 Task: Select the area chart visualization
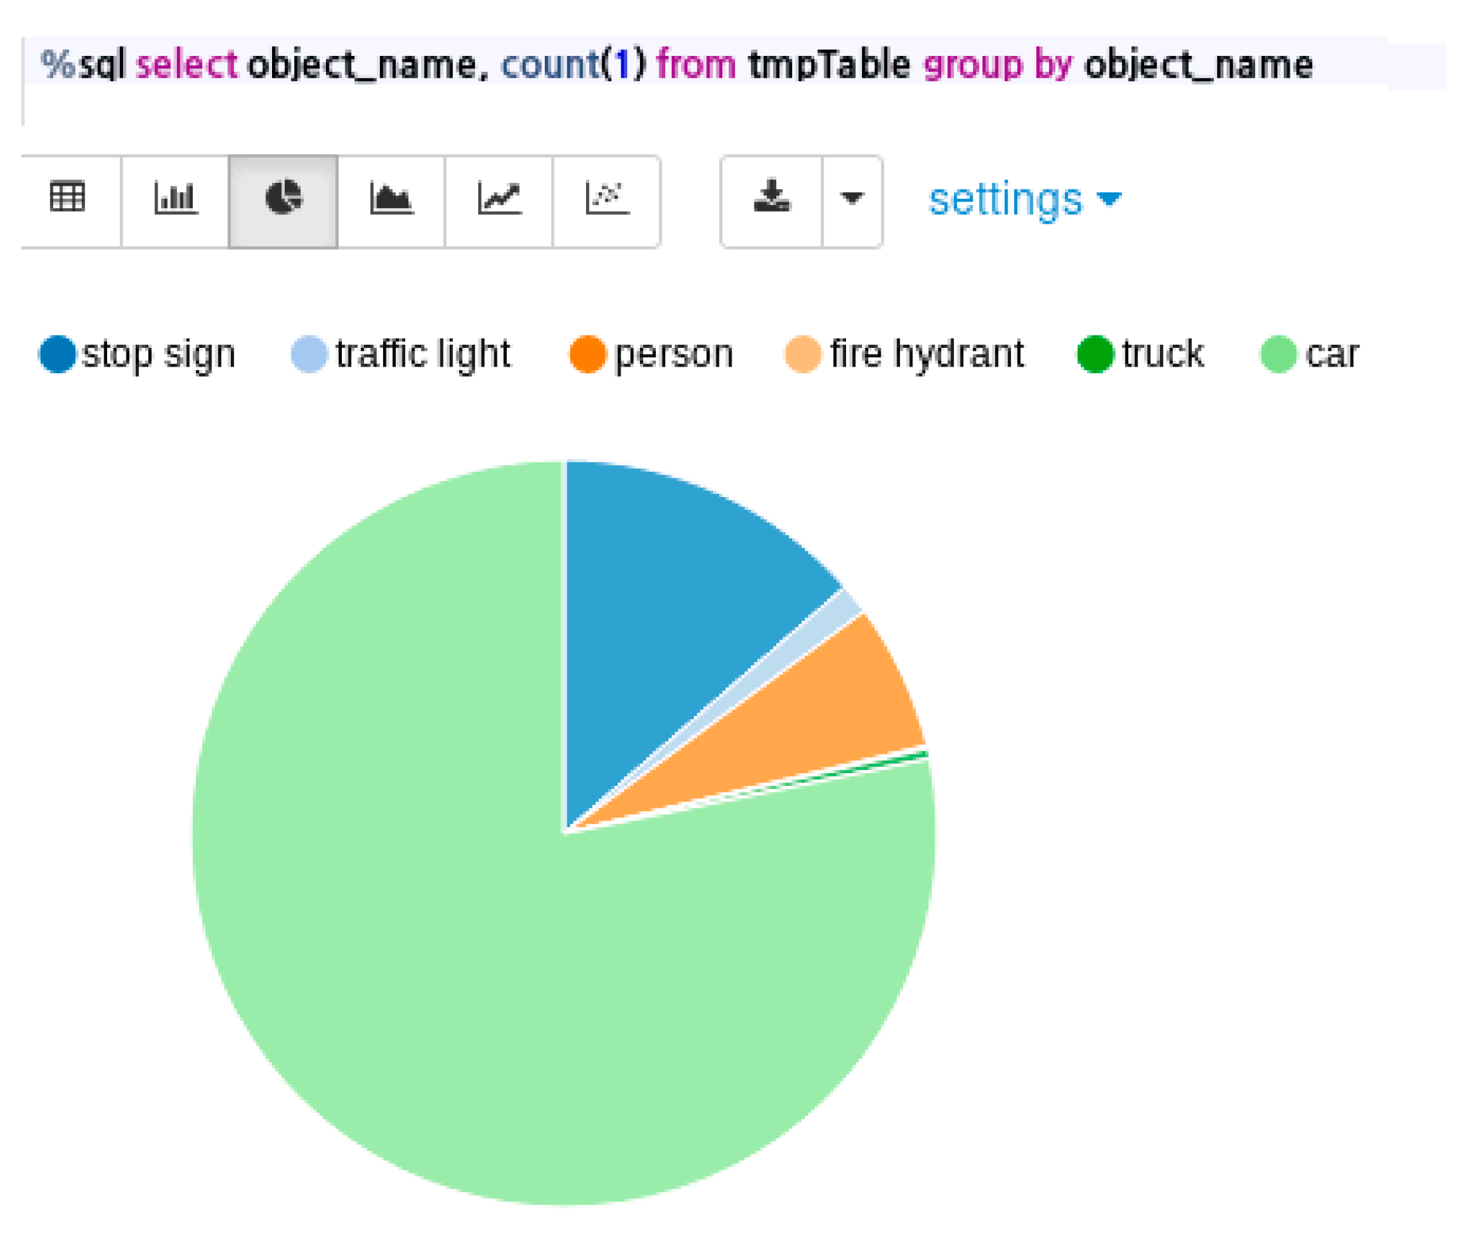click(x=392, y=199)
